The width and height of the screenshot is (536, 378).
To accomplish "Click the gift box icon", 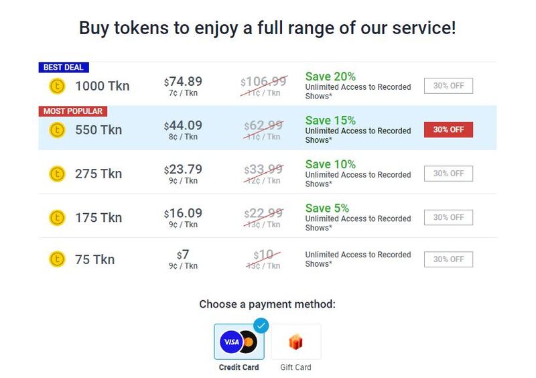I will pyautogui.click(x=295, y=342).
